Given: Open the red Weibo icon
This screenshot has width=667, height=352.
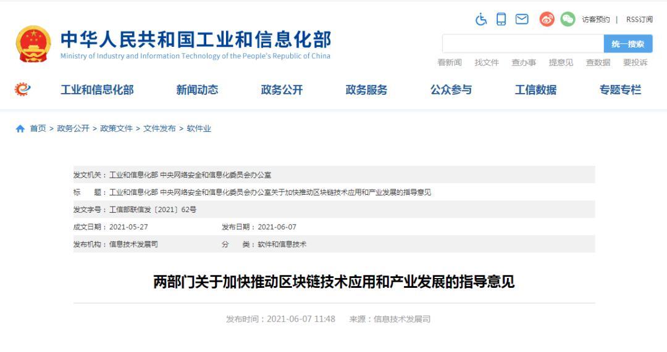Looking at the screenshot, I should [x=547, y=20].
